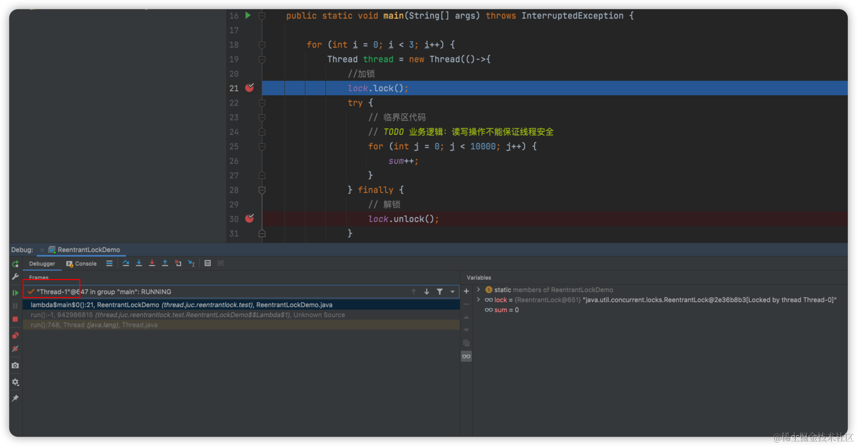This screenshot has width=857, height=446.
Task: Expand lock variable node
Action: pos(478,300)
